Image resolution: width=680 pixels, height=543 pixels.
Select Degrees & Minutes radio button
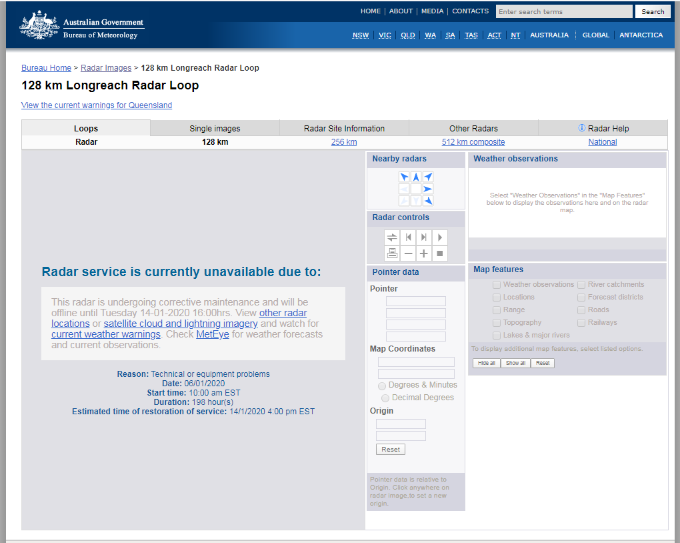[382, 386]
